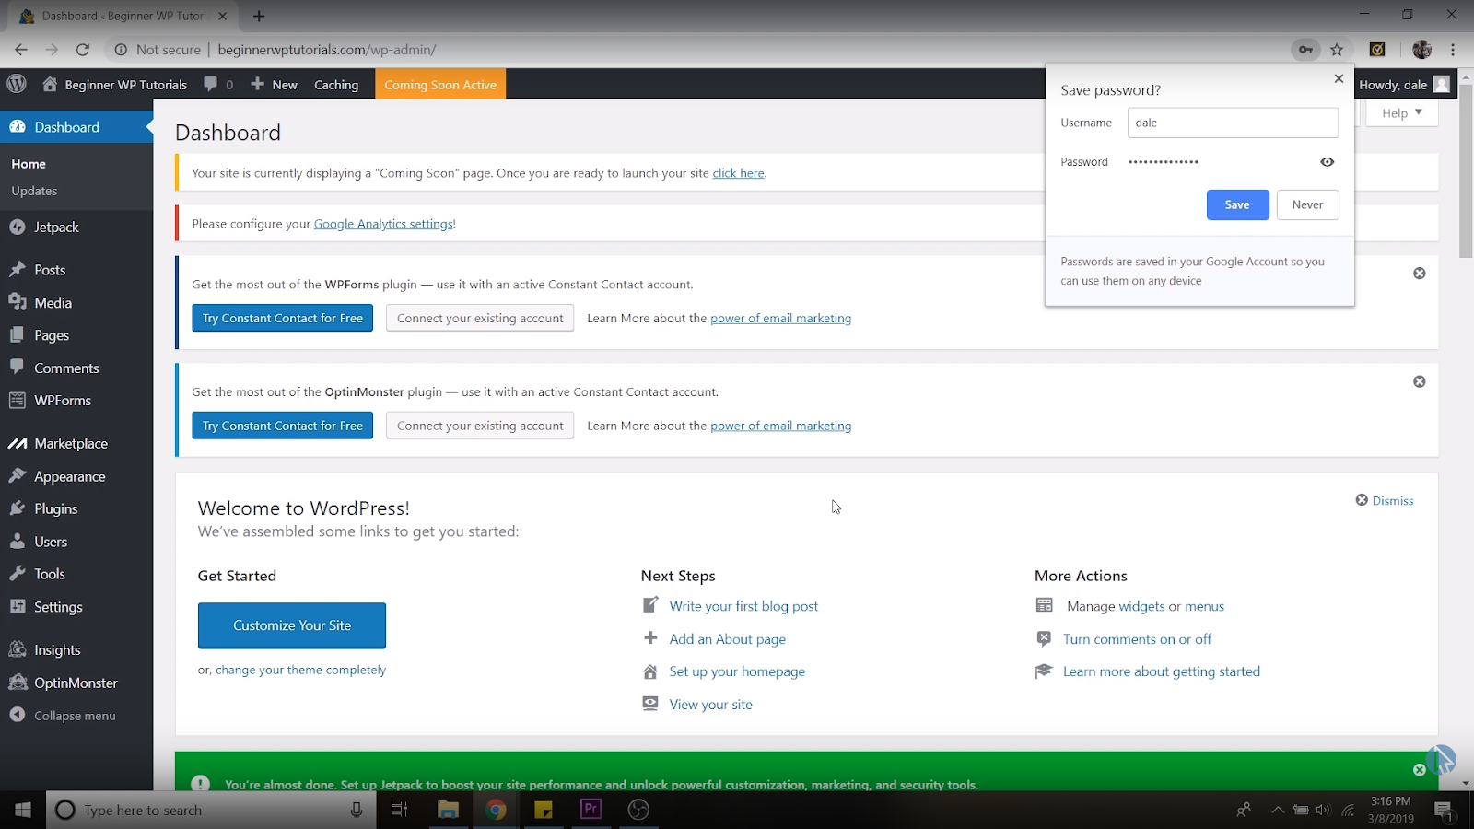Bookmark this page with the star icon

tap(1337, 50)
